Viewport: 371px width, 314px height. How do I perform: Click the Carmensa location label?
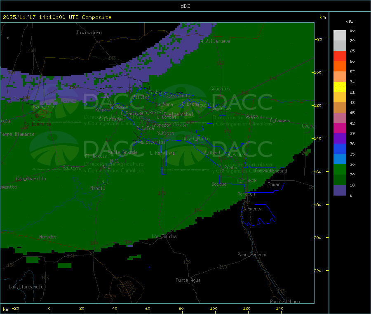252,209
